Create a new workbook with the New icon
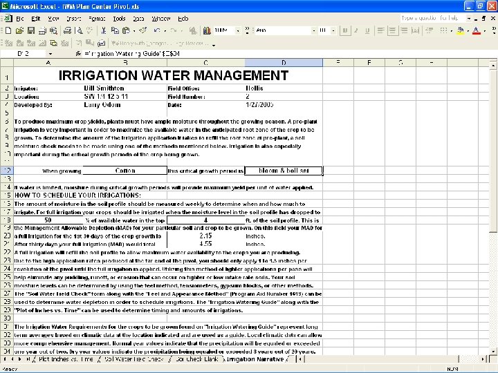The height and width of the screenshot is (373, 498). coord(8,30)
